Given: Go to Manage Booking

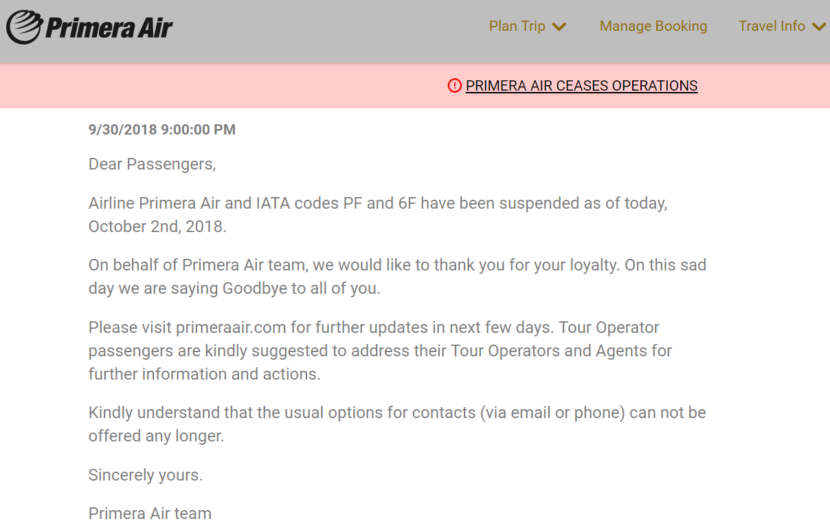Looking at the screenshot, I should (x=653, y=26).
